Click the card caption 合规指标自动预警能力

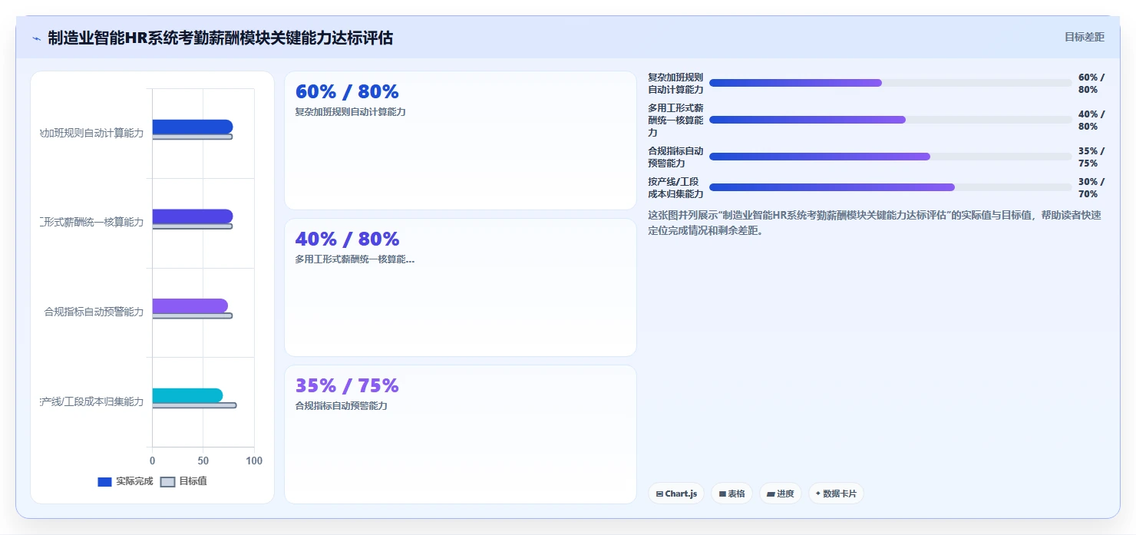[x=341, y=406]
